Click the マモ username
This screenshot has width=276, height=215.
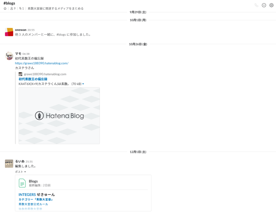(18, 54)
